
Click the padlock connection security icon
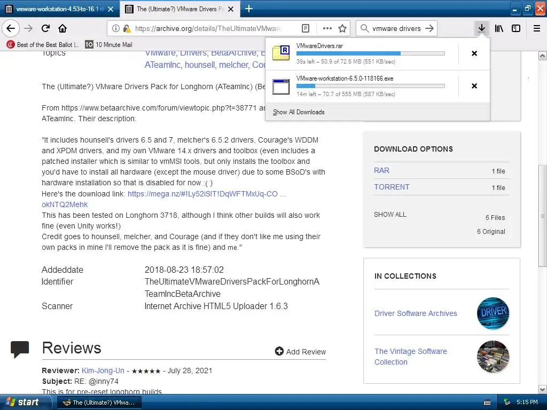point(127,28)
